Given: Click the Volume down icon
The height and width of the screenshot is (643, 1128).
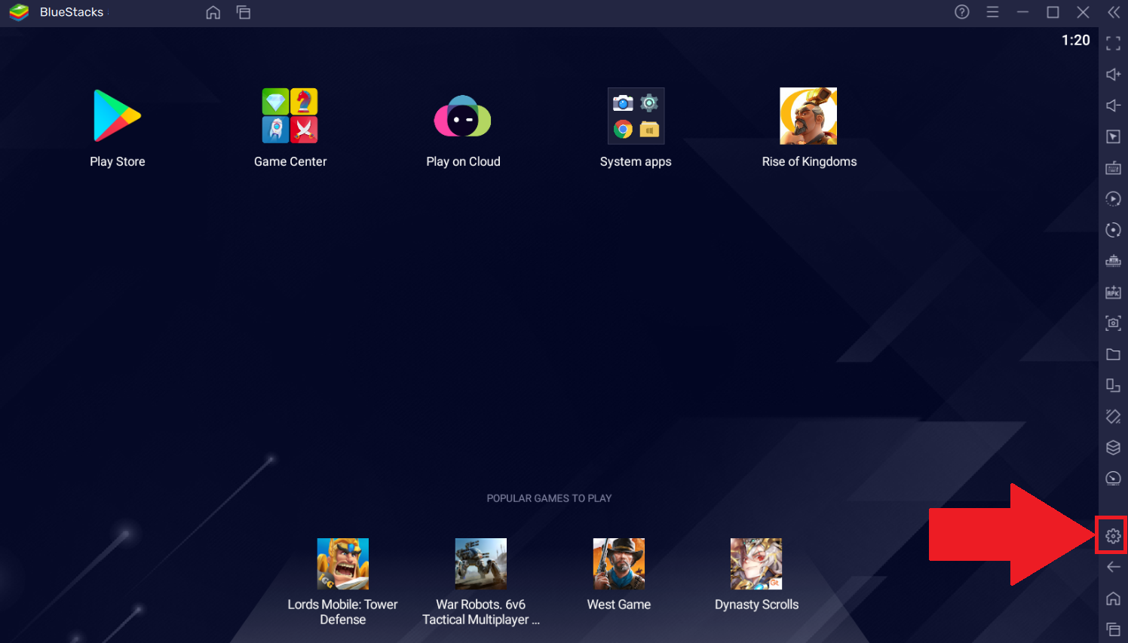Looking at the screenshot, I should click(1113, 106).
